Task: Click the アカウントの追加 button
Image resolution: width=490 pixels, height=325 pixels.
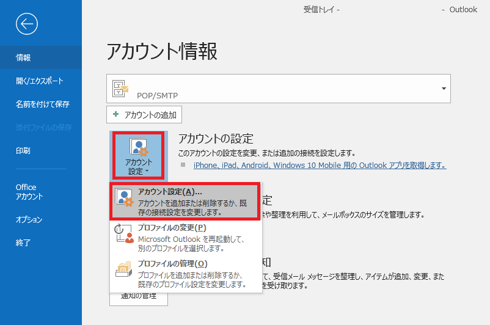Action: (x=144, y=115)
